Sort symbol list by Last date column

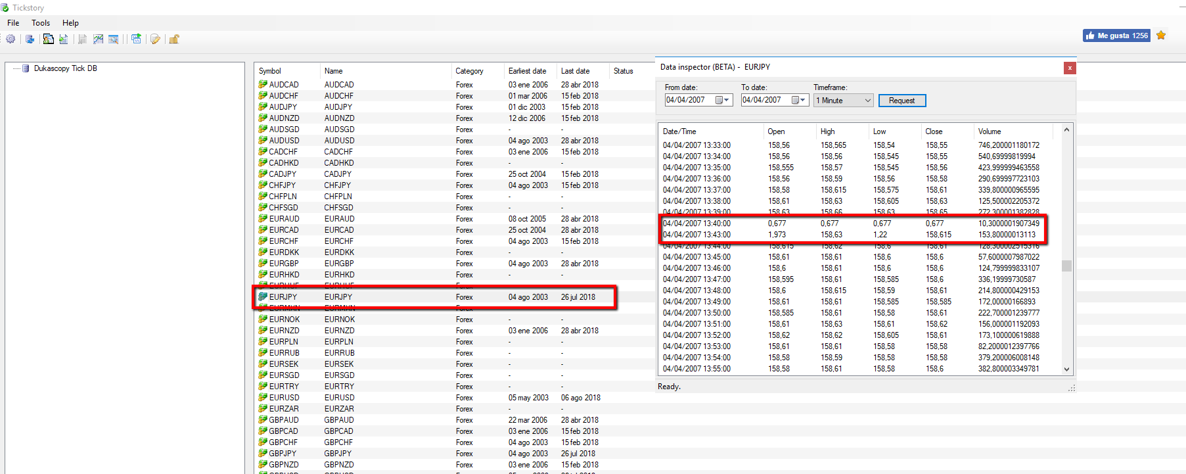(583, 71)
